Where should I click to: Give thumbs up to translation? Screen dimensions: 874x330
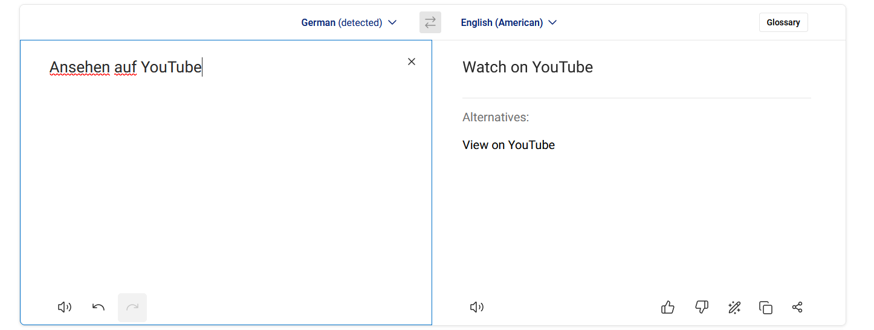click(x=668, y=308)
